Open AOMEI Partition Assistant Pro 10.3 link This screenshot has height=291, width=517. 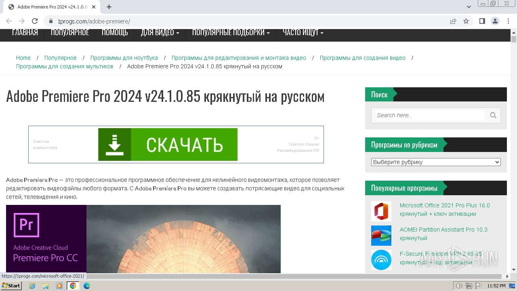click(x=443, y=234)
